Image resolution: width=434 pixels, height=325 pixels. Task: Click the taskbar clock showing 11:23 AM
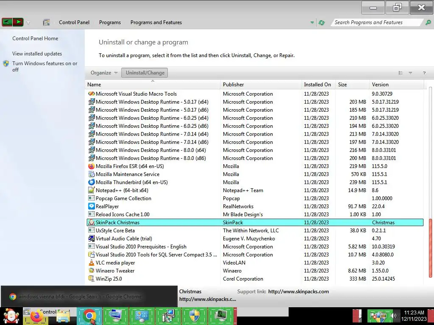point(414,316)
